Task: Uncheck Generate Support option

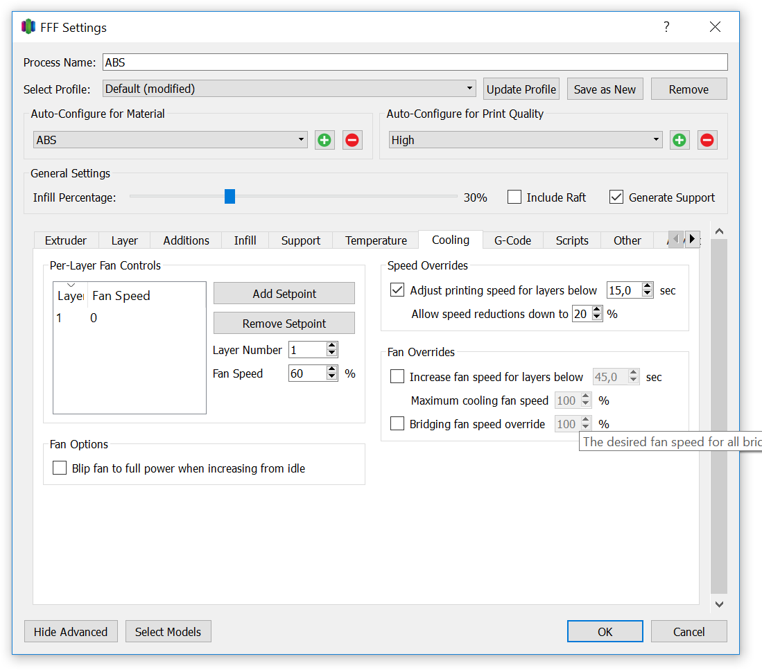Action: click(x=616, y=197)
